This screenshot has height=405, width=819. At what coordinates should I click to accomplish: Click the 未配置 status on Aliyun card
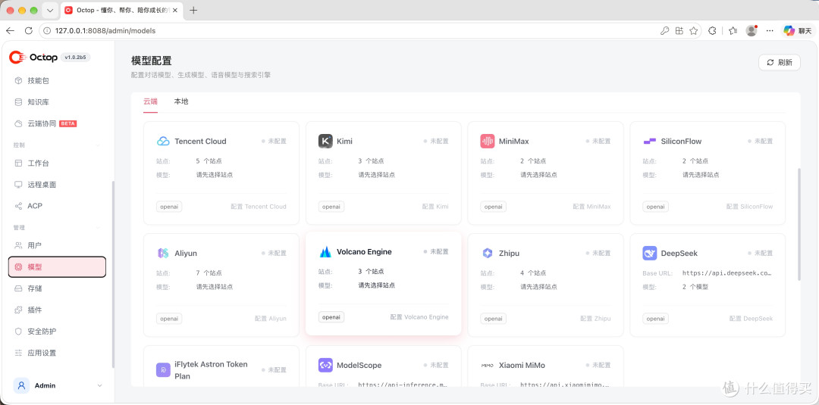point(275,254)
